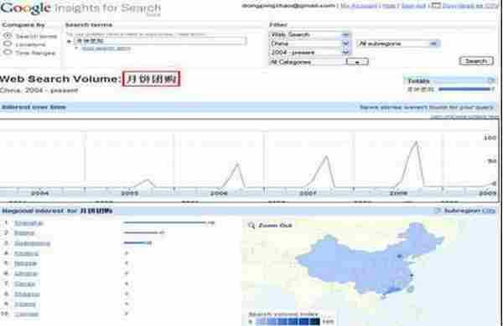Click the Google Insights for Search logo
This screenshot has height=326, width=503.
click(80, 8)
